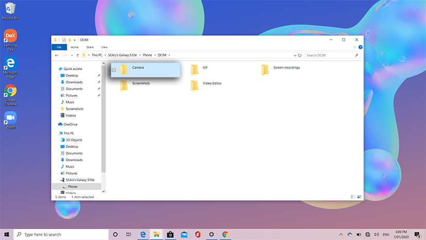Open Explorer help icon
Image resolution: width=426 pixels, height=240 pixels.
click(x=361, y=47)
